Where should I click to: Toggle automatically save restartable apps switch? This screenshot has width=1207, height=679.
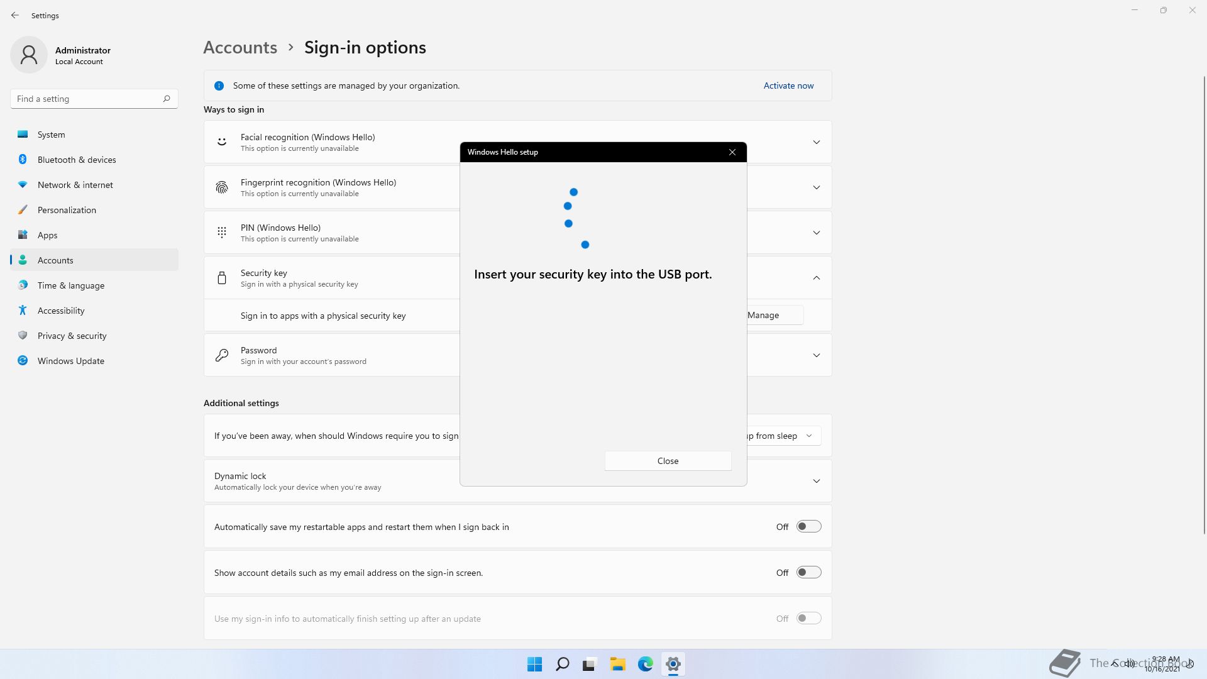808,527
